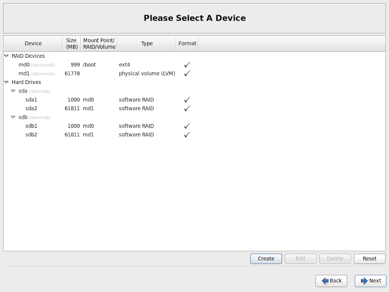Image resolution: width=389 pixels, height=292 pixels.
Task: Click the Type column header
Action: click(x=146, y=43)
